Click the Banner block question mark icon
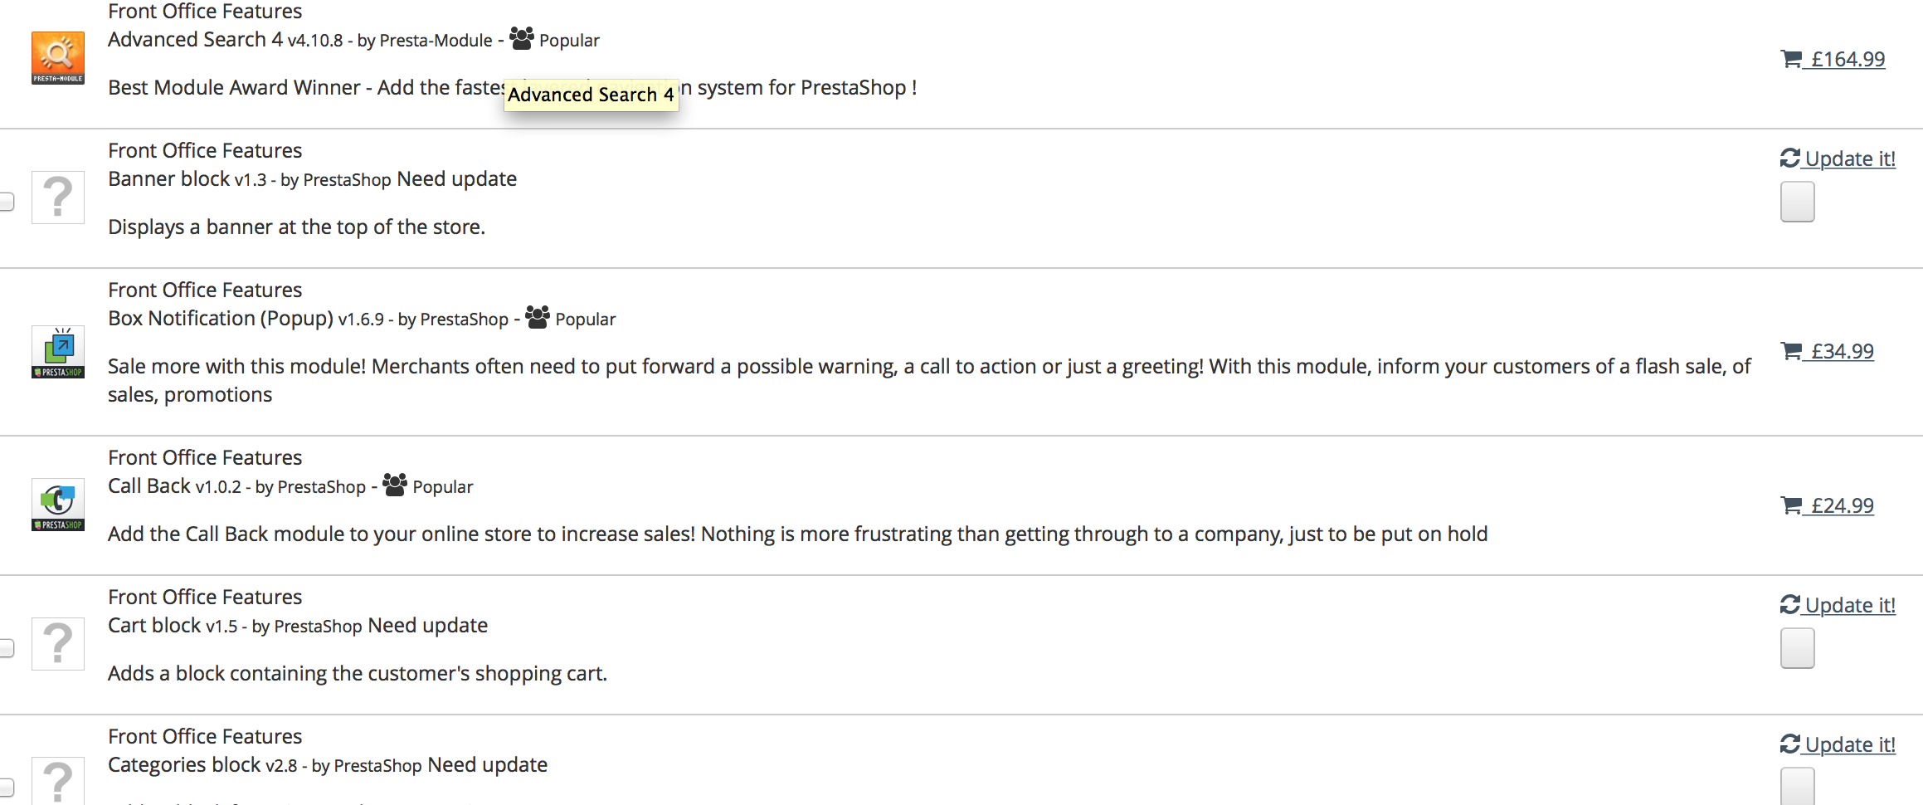The width and height of the screenshot is (1923, 805). click(x=57, y=198)
